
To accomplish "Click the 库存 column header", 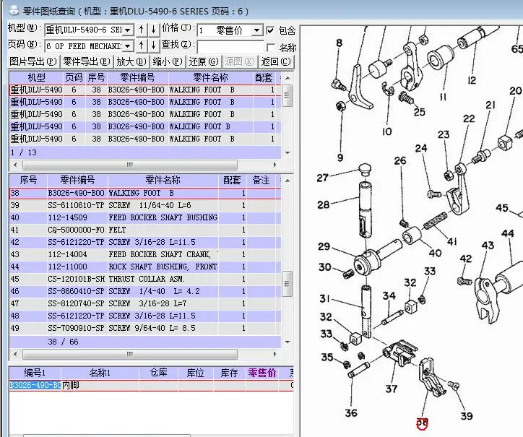I will (230, 373).
